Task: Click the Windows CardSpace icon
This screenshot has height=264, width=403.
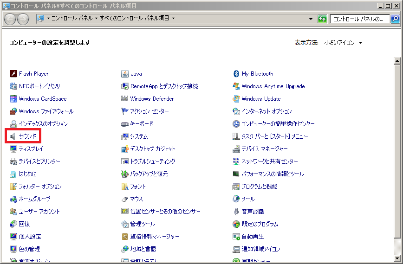Action: [13, 99]
